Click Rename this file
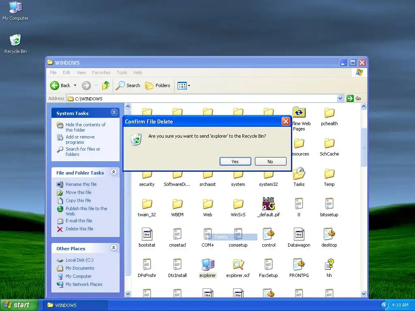 81,184
